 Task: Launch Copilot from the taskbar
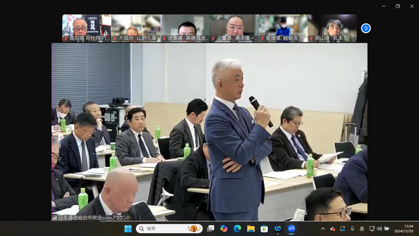pyautogui.click(x=224, y=229)
